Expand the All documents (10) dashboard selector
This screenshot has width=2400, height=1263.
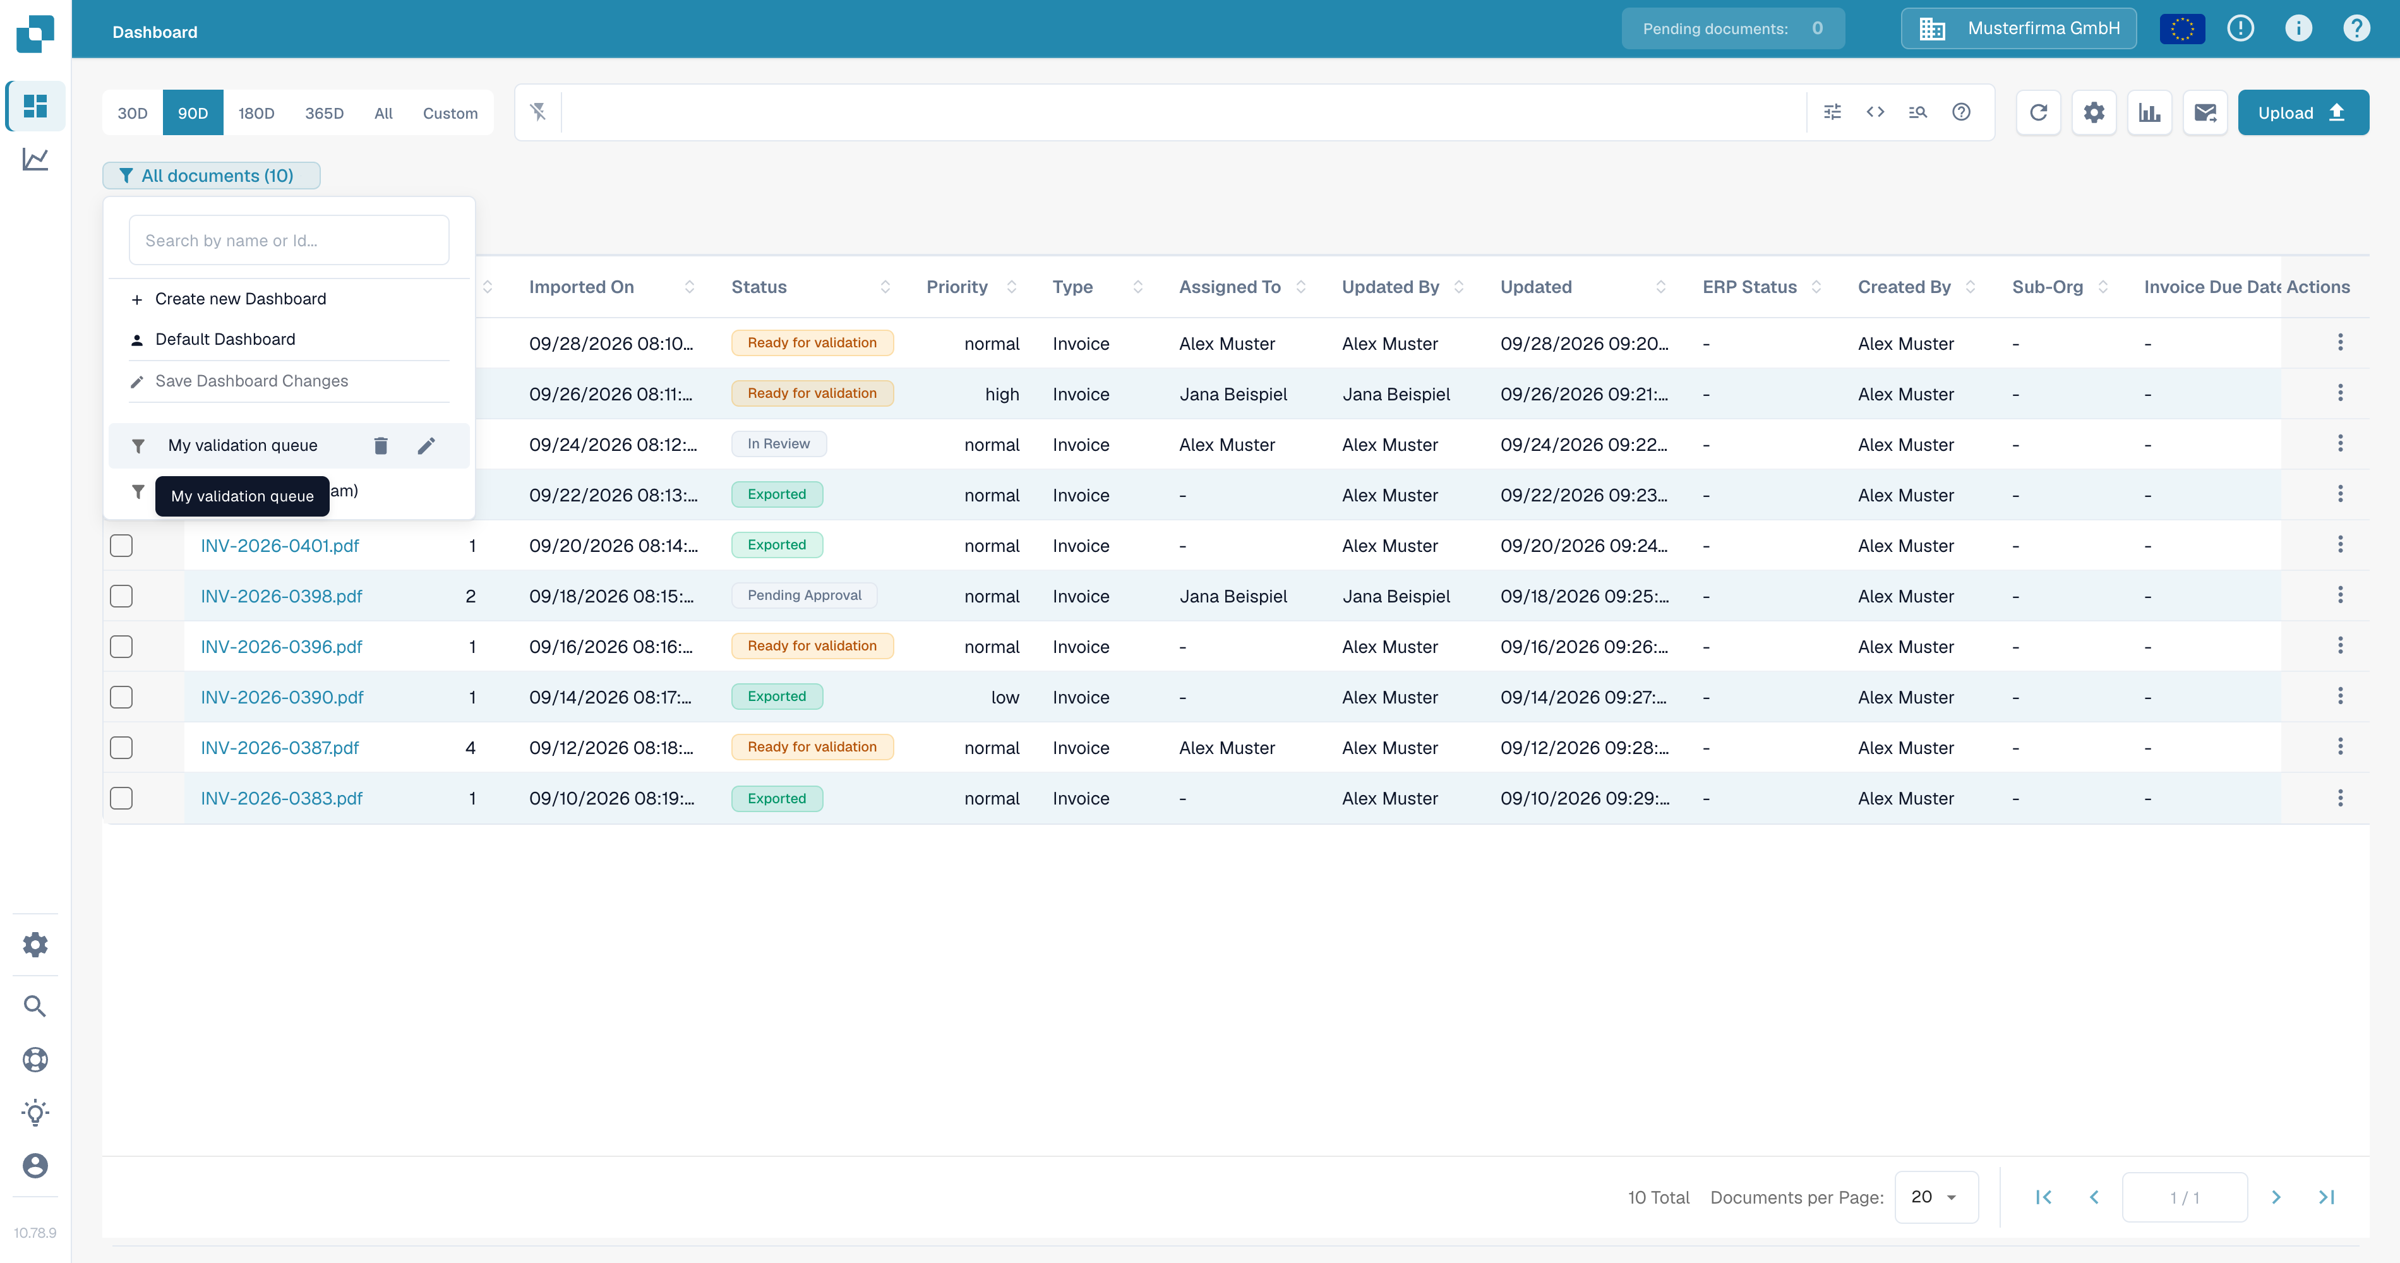[x=212, y=175]
